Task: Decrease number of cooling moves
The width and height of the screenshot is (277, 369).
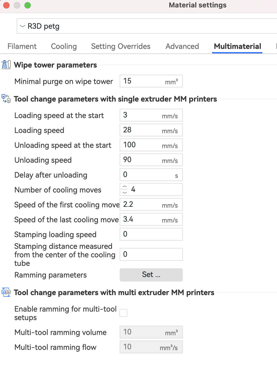Action: tap(125, 192)
